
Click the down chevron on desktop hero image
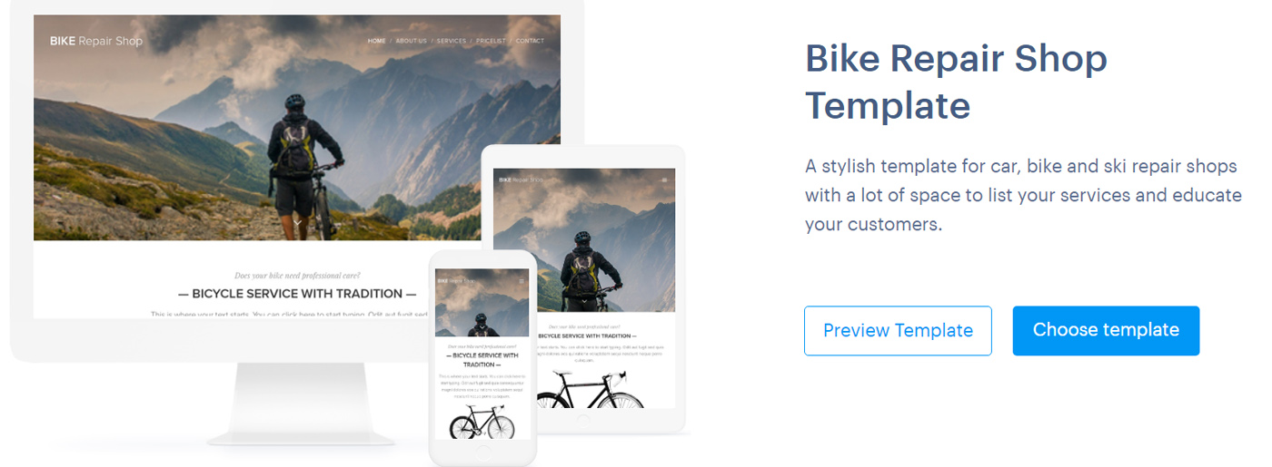pyautogui.click(x=297, y=223)
